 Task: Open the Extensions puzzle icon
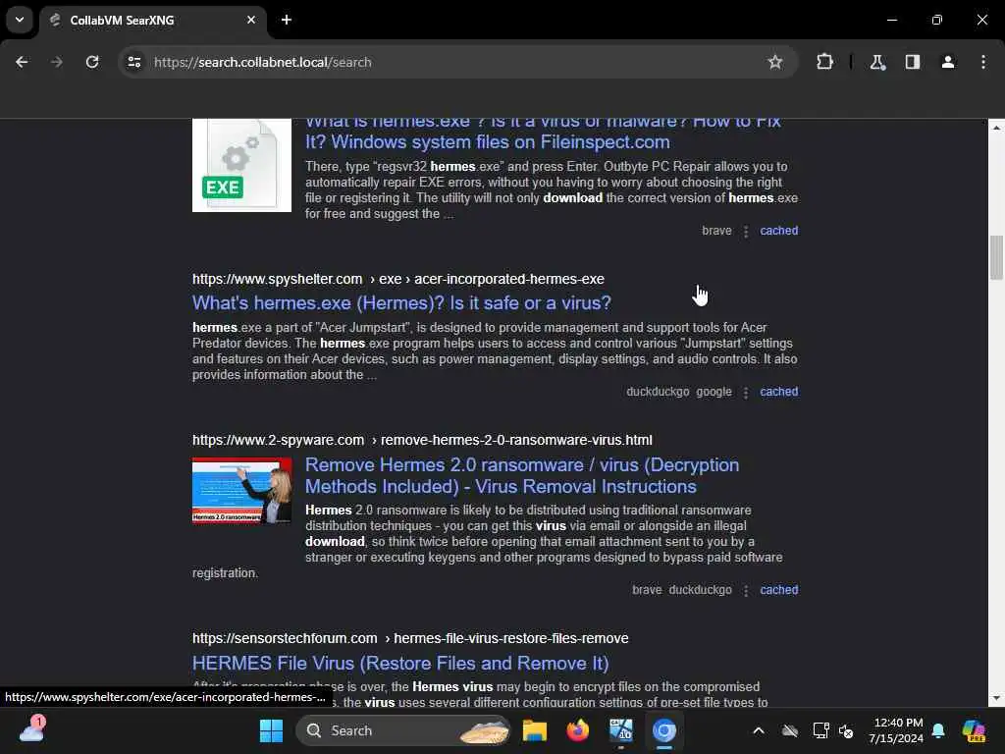point(824,62)
